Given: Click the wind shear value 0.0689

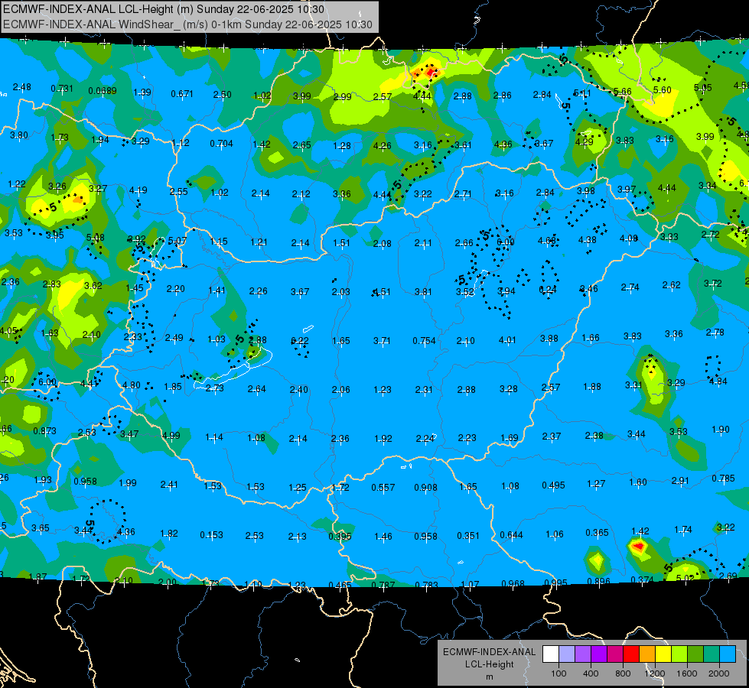Looking at the screenshot, I should [x=103, y=91].
